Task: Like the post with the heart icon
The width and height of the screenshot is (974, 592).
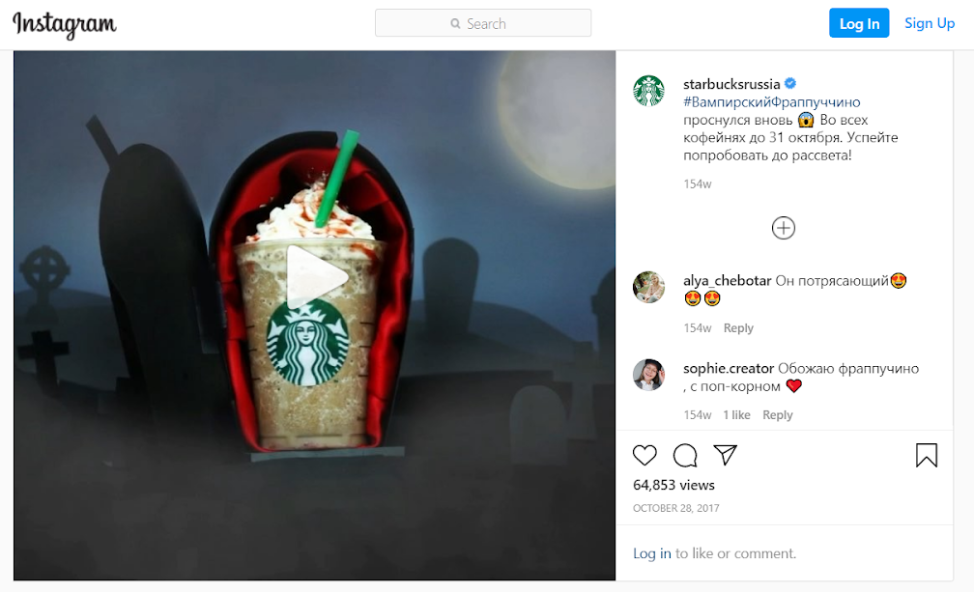Action: click(x=645, y=455)
